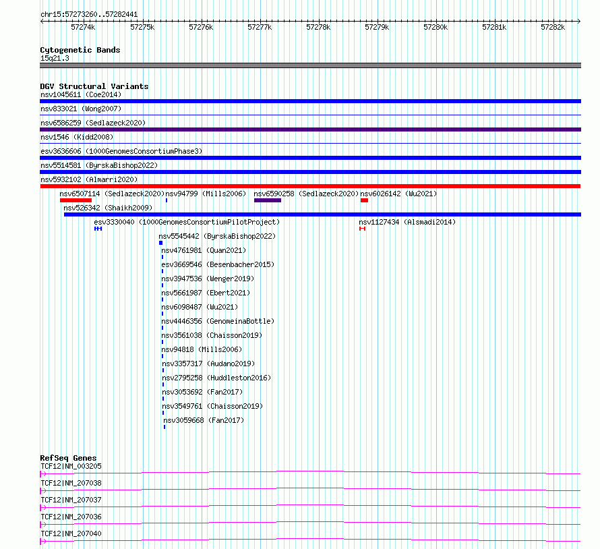Open nsv3561038 (Chaisson2019) label
Viewport: 600px width, 549px height.
pyautogui.click(x=212, y=335)
